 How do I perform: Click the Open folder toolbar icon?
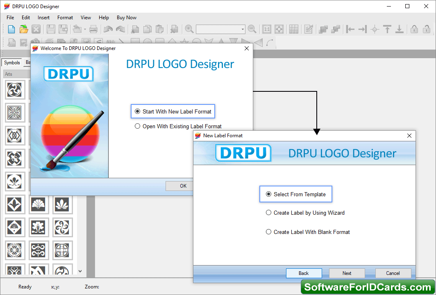tap(24, 29)
